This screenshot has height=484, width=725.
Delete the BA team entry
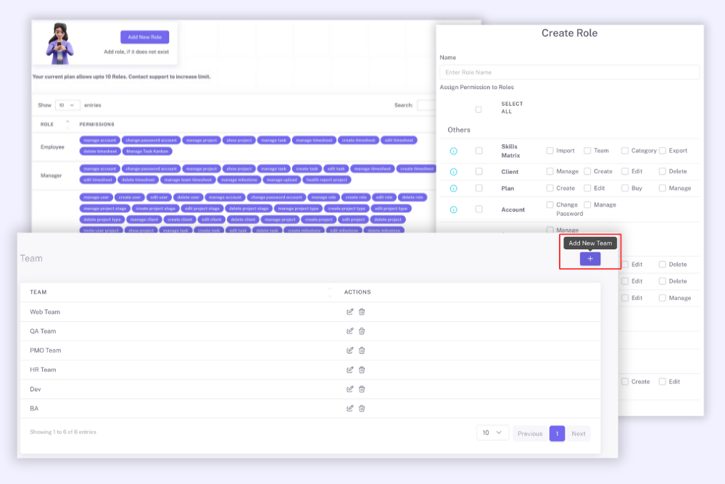(x=362, y=408)
